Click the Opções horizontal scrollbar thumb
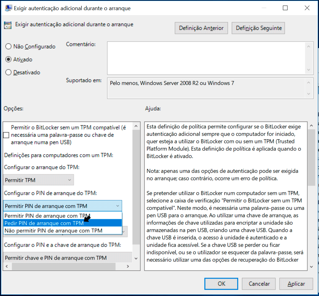Viewport: 319px width, 296px height. pos(64,266)
